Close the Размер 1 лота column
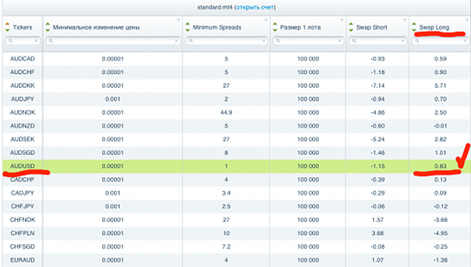The image size is (471, 267). [342, 20]
